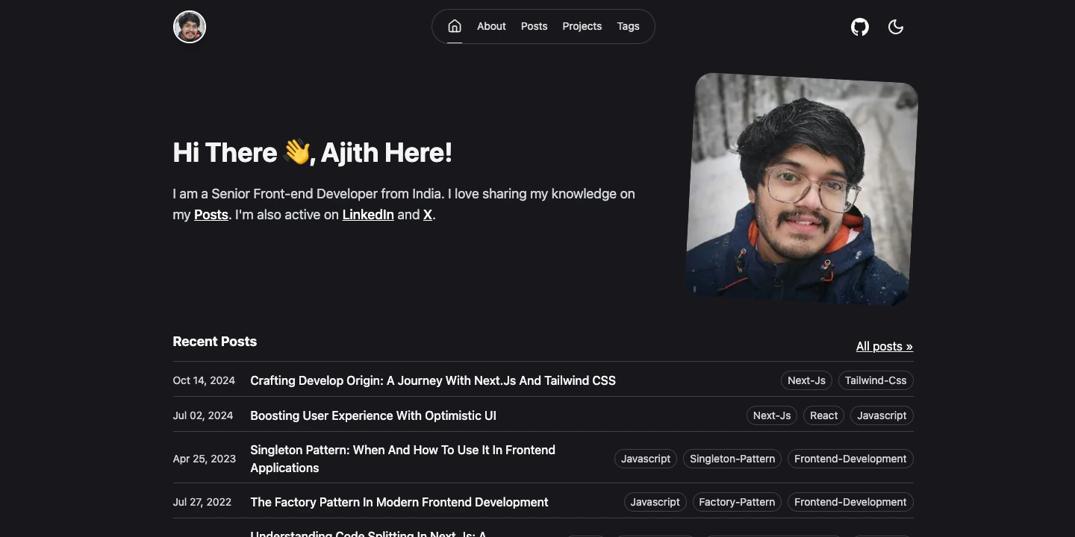This screenshot has height=537, width=1075.
Task: Open post Crafting Develop Origin
Action: click(x=433, y=380)
